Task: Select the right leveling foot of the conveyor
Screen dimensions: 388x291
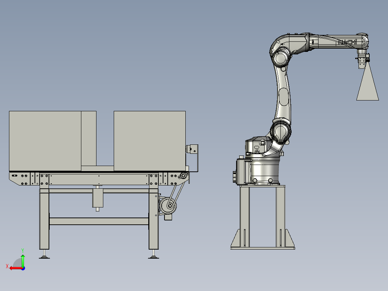Action: tap(153, 255)
